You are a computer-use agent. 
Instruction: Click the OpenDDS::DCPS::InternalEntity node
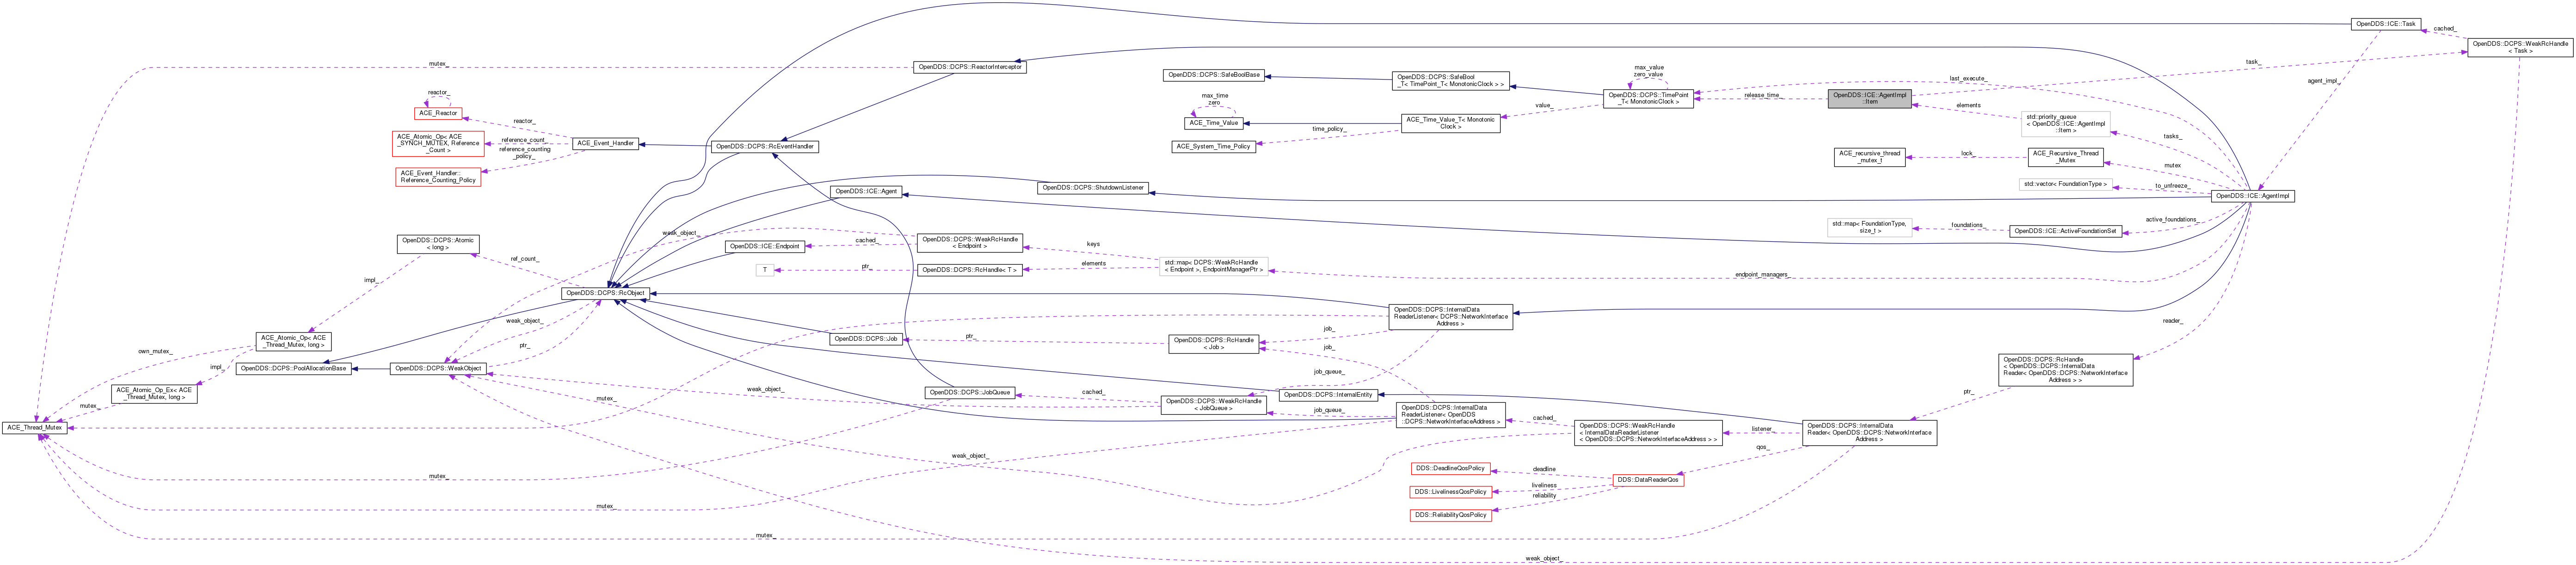(x=1328, y=395)
